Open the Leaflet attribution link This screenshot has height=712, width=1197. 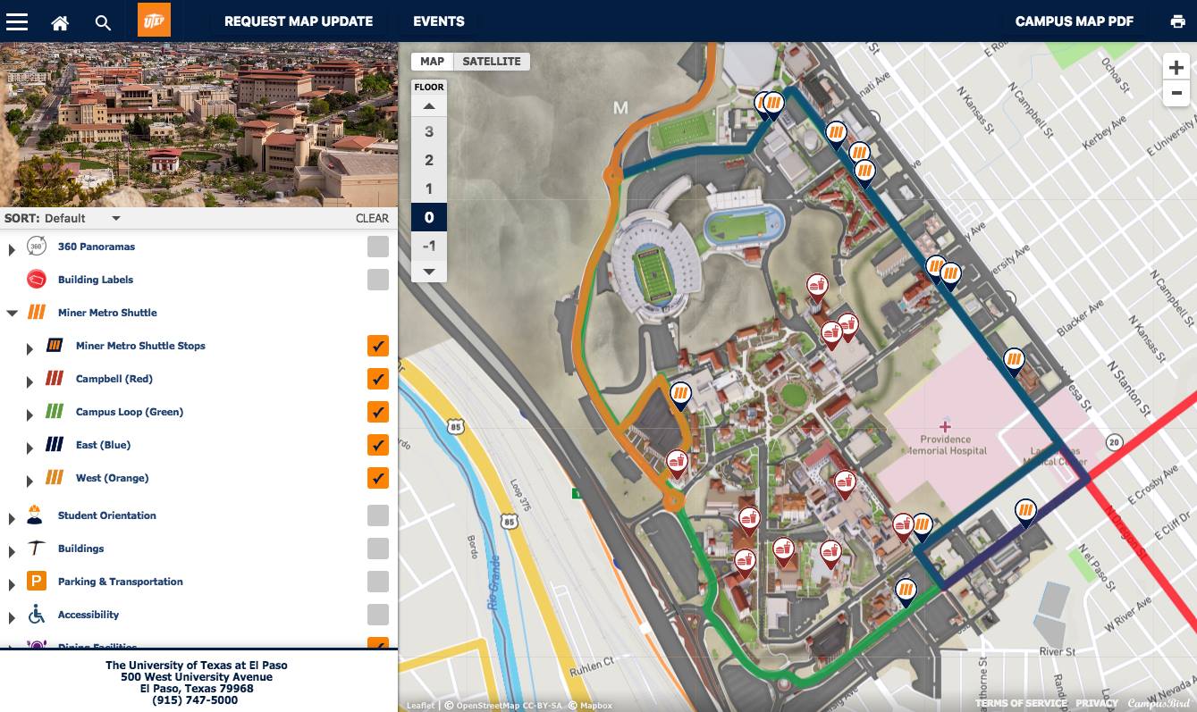420,706
